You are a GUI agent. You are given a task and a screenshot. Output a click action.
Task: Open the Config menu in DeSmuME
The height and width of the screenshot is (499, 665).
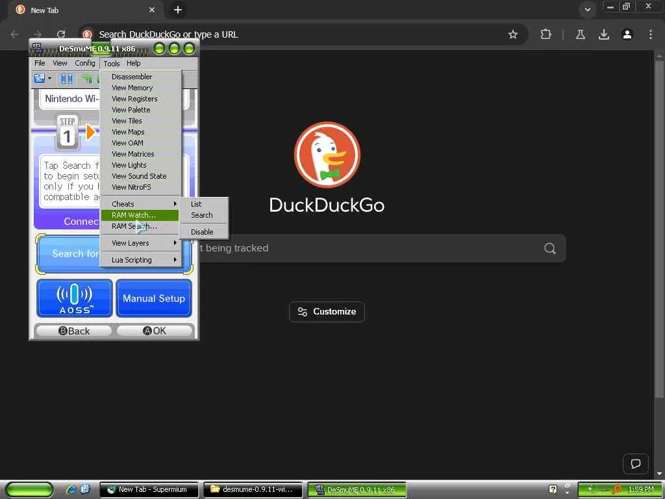coord(85,63)
